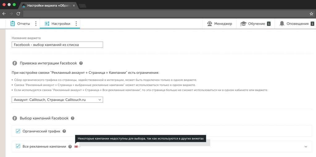Click the browser forward arrow

coord(11,14)
